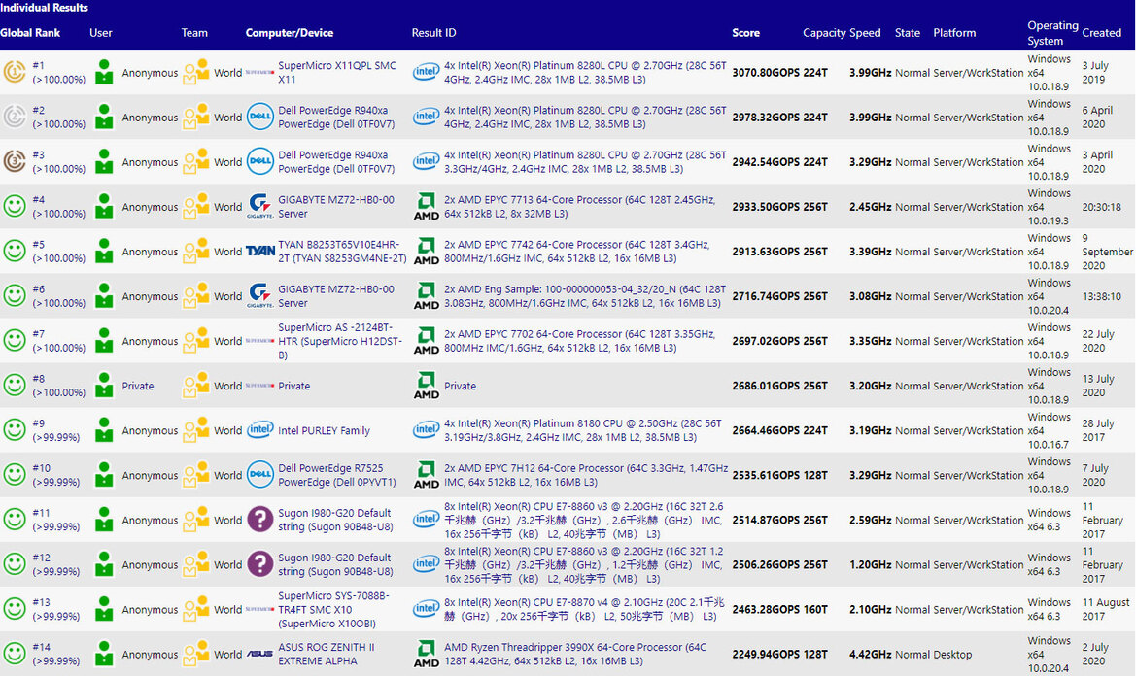This screenshot has width=1136, height=676.
Task: Open the ASUS ROG ZENITH II EXTREME ALPHA link
Action: [x=326, y=654]
